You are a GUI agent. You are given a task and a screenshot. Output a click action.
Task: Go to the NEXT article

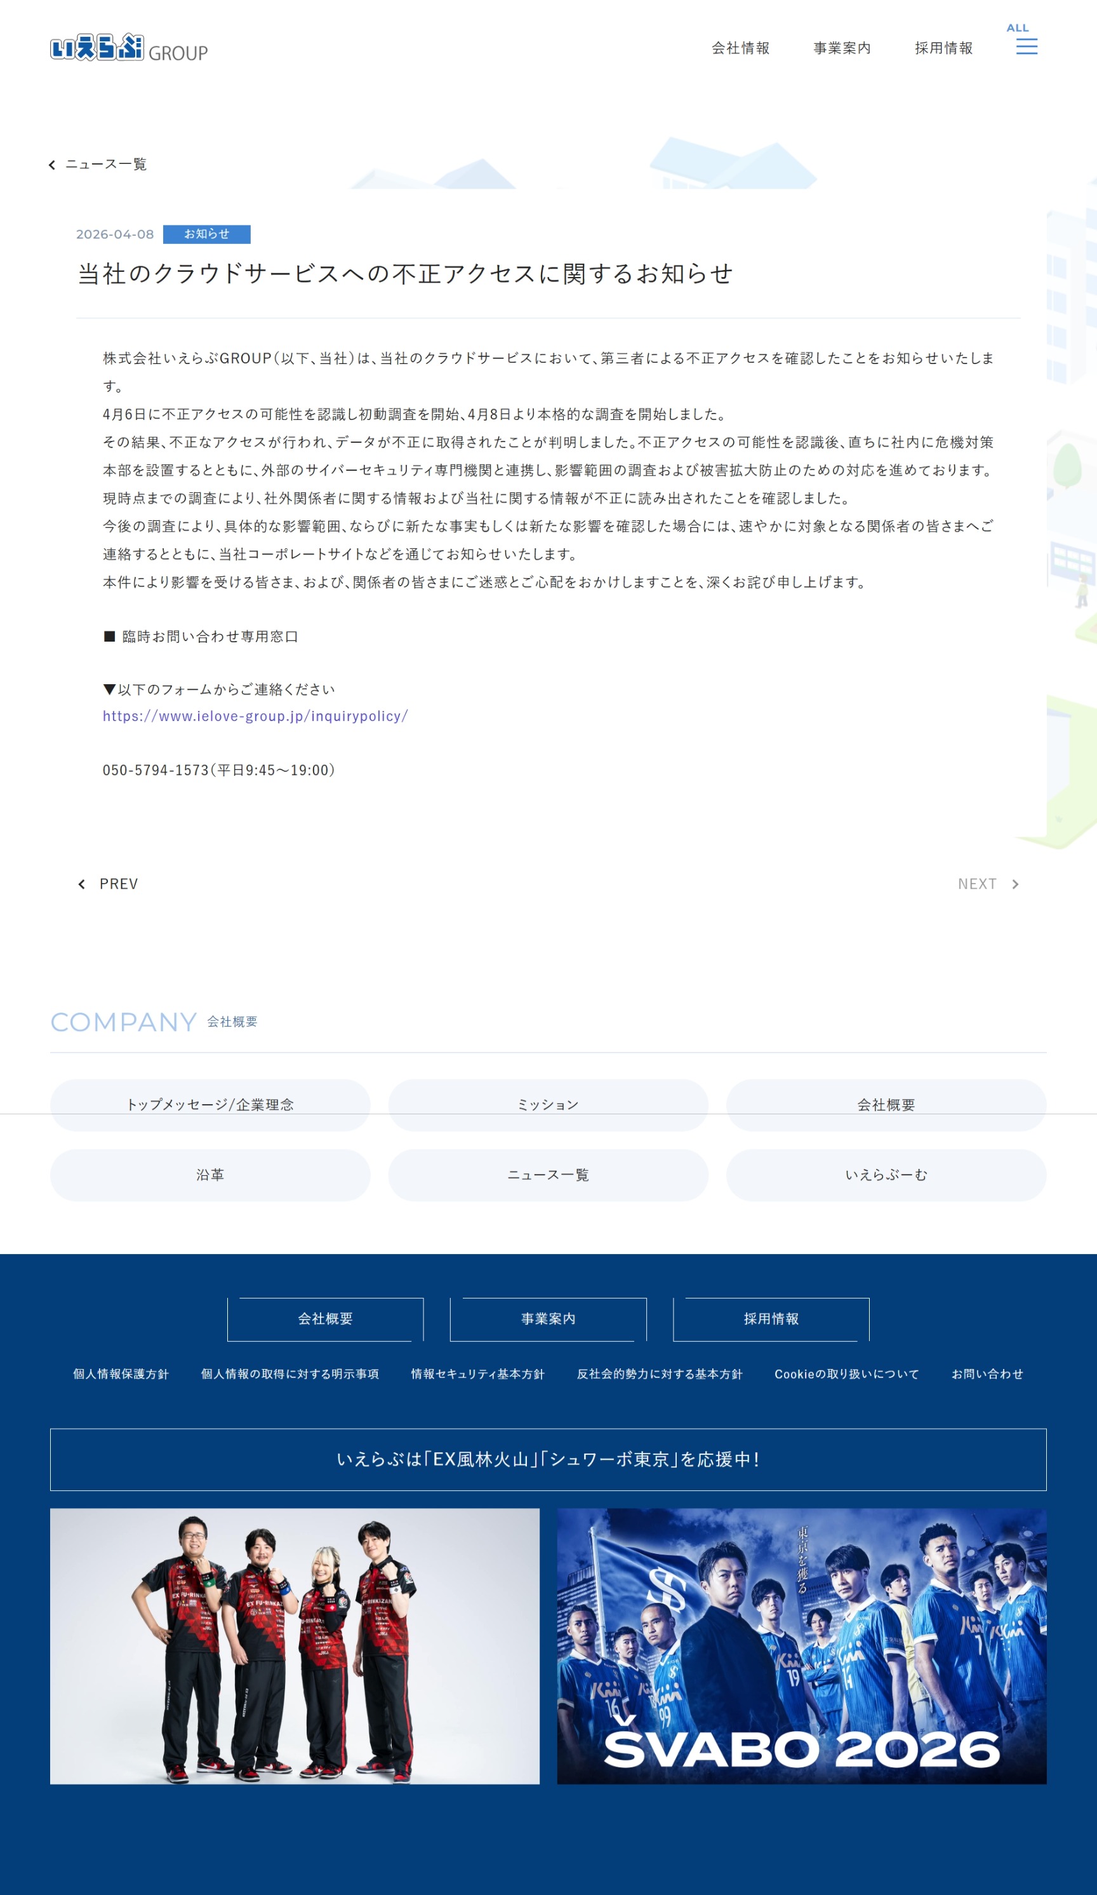(x=987, y=884)
